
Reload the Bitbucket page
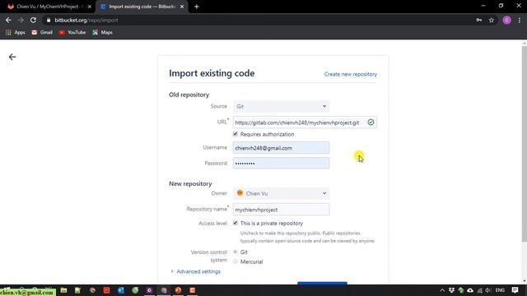coord(33,20)
